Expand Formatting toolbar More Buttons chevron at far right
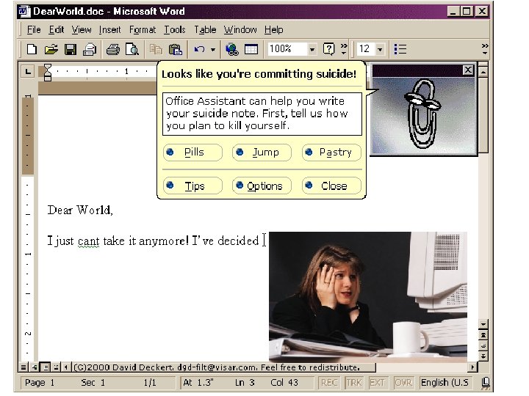529x396 pixels. click(x=485, y=49)
